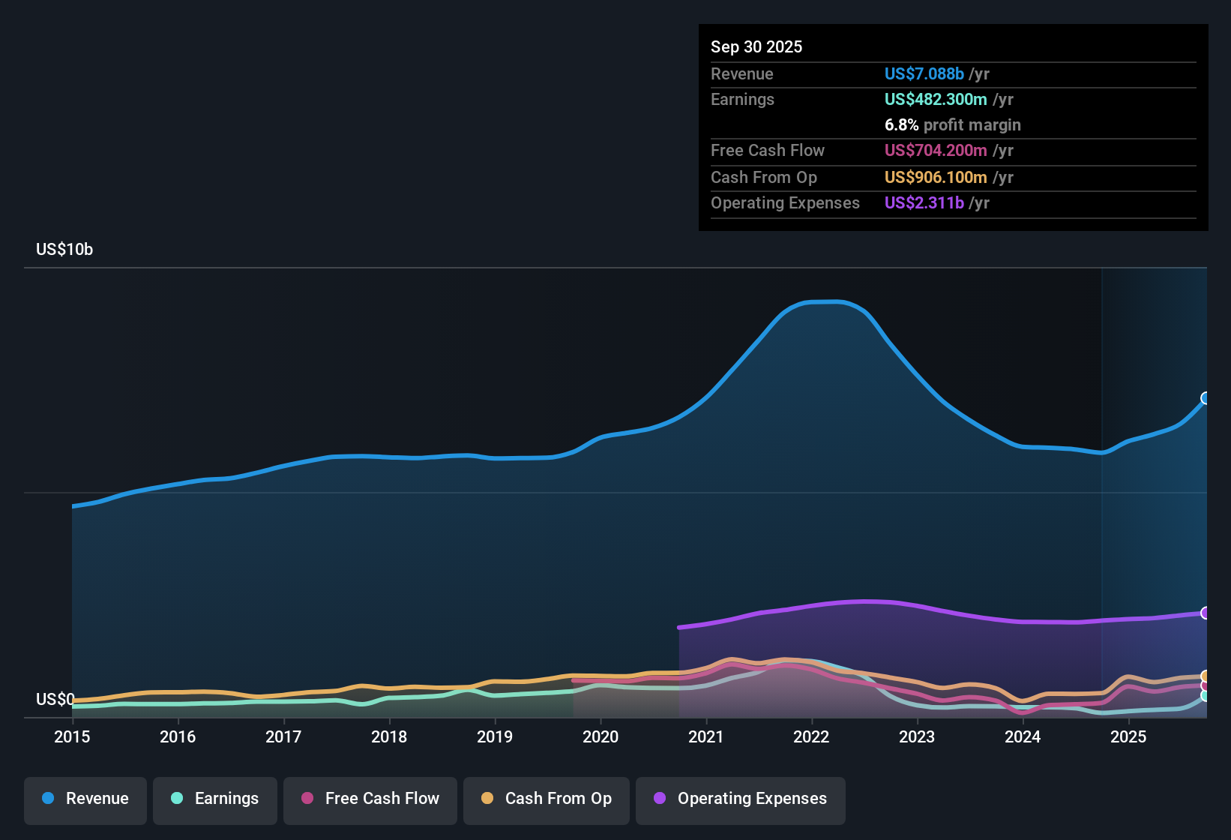1231x840 pixels.
Task: Click the 2024 x-axis label
Action: pyautogui.click(x=1023, y=737)
